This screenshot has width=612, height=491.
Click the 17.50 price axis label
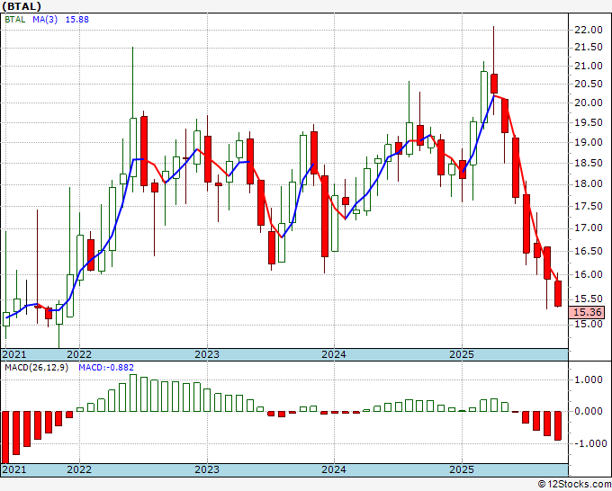tap(589, 206)
